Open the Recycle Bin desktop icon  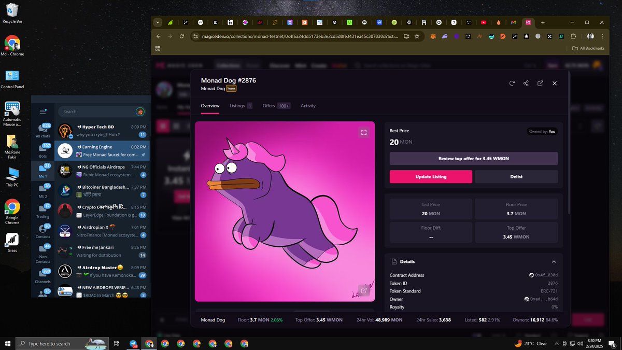(x=12, y=13)
